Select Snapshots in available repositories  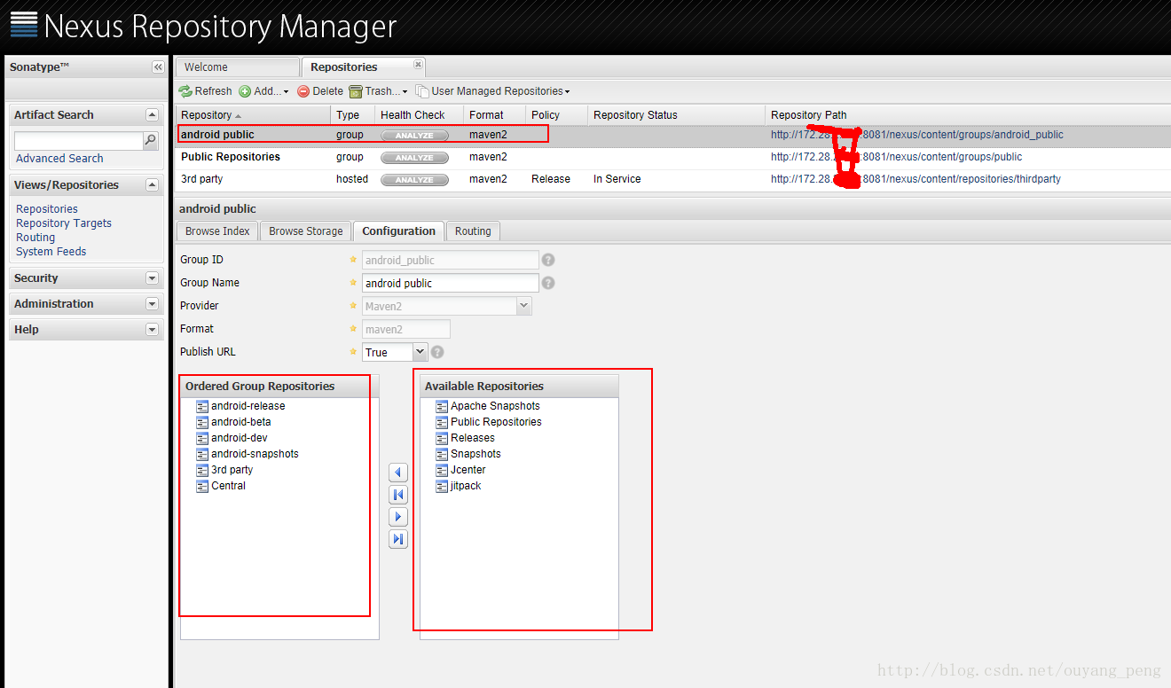click(475, 454)
